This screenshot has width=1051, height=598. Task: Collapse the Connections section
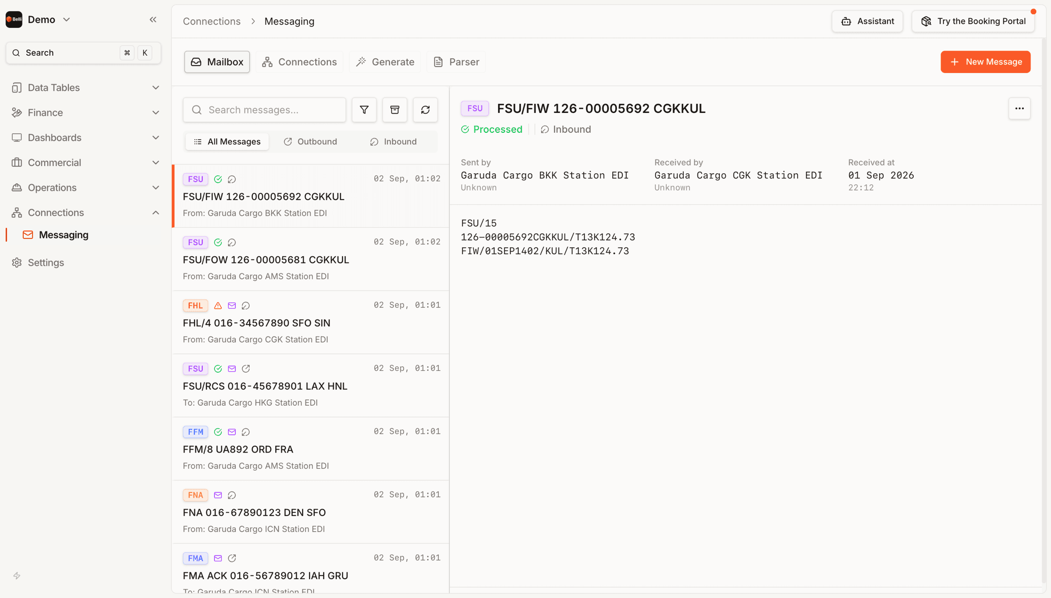pos(86,213)
